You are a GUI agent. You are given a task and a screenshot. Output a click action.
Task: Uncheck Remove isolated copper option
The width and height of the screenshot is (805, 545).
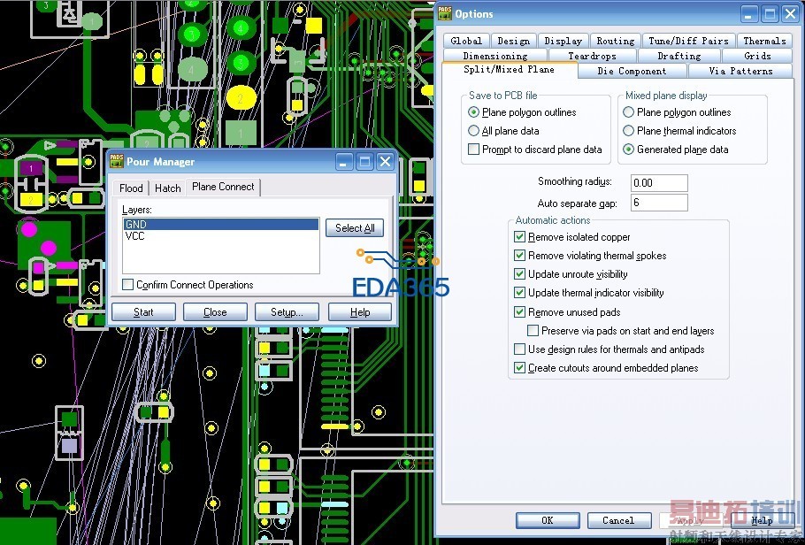[x=520, y=237]
